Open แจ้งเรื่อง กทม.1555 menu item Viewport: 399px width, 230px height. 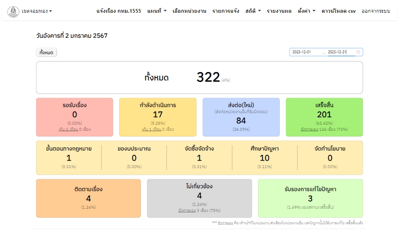point(119,11)
